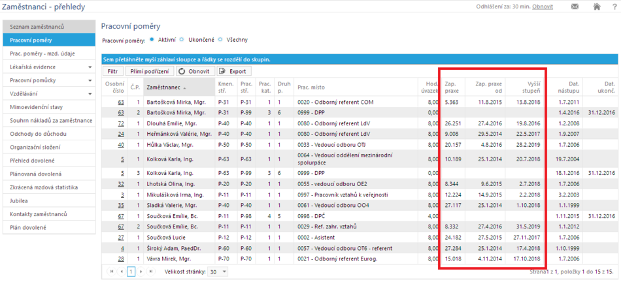Viewport: 621px width, 282px height.
Task: Open Seznam zaměstnanců in sidebar
Action: 49,27
